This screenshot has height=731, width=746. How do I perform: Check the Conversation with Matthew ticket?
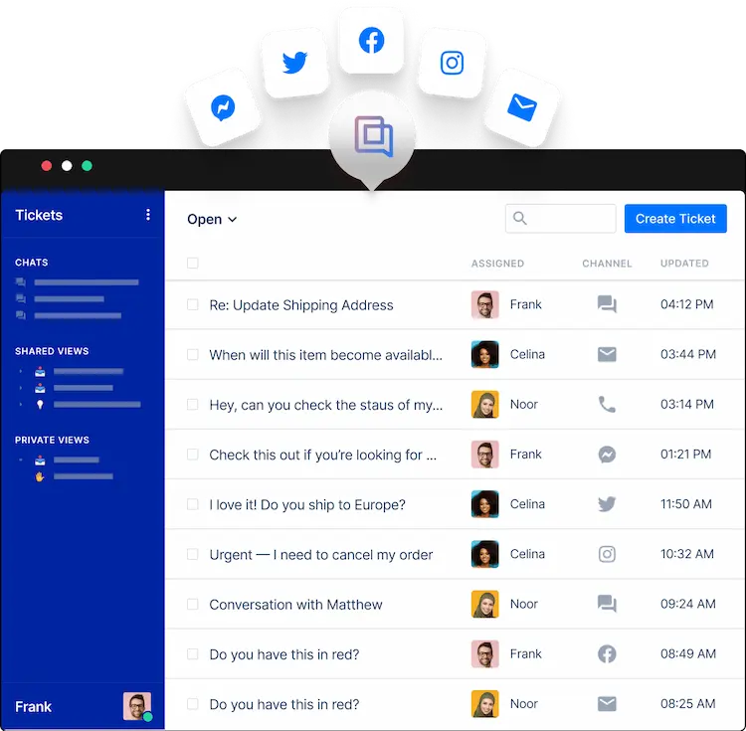[193, 604]
